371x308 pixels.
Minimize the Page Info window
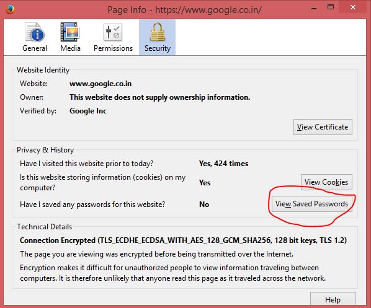pos(314,9)
